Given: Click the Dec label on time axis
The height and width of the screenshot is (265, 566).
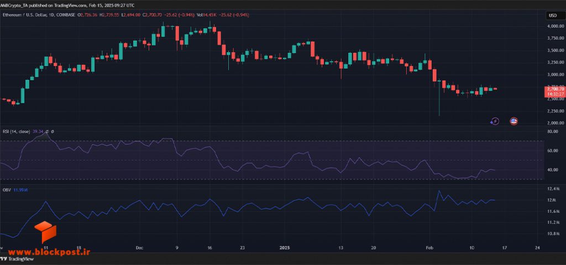Looking at the screenshot, I should [x=139, y=248].
